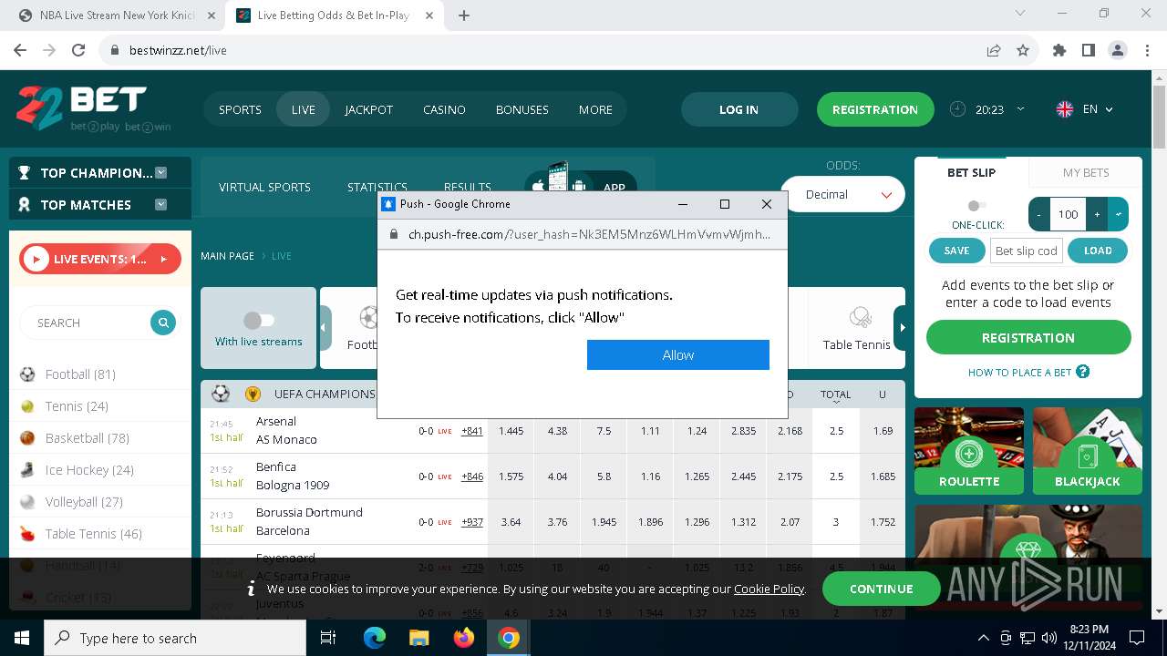Click the Tennis ball icon in the sports list
The image size is (1167, 656).
pyautogui.click(x=27, y=406)
